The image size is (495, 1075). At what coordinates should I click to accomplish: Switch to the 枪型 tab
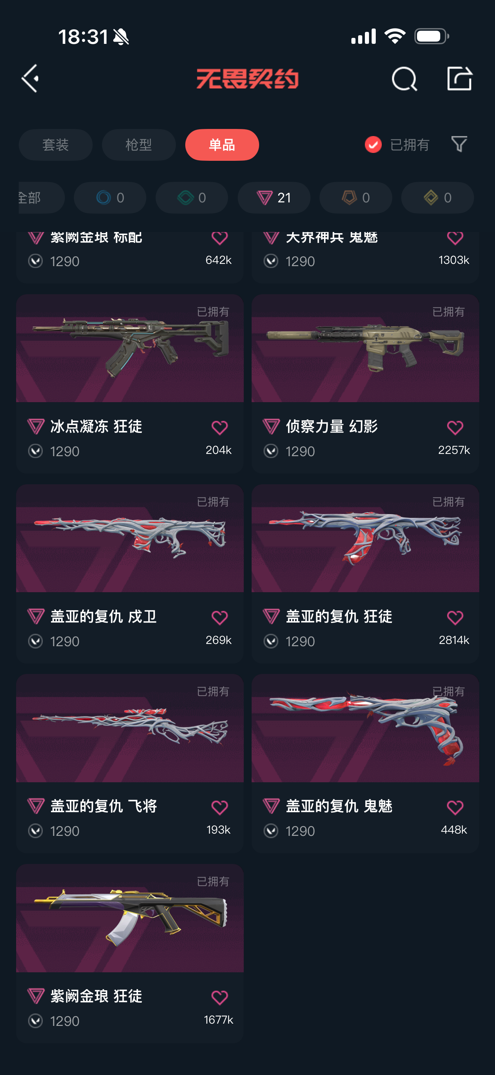139,145
